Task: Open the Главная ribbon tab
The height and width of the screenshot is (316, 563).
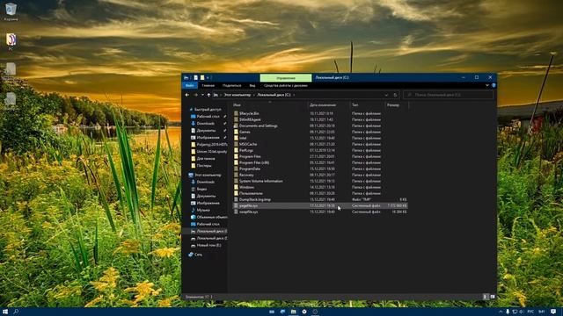Action: (208, 86)
